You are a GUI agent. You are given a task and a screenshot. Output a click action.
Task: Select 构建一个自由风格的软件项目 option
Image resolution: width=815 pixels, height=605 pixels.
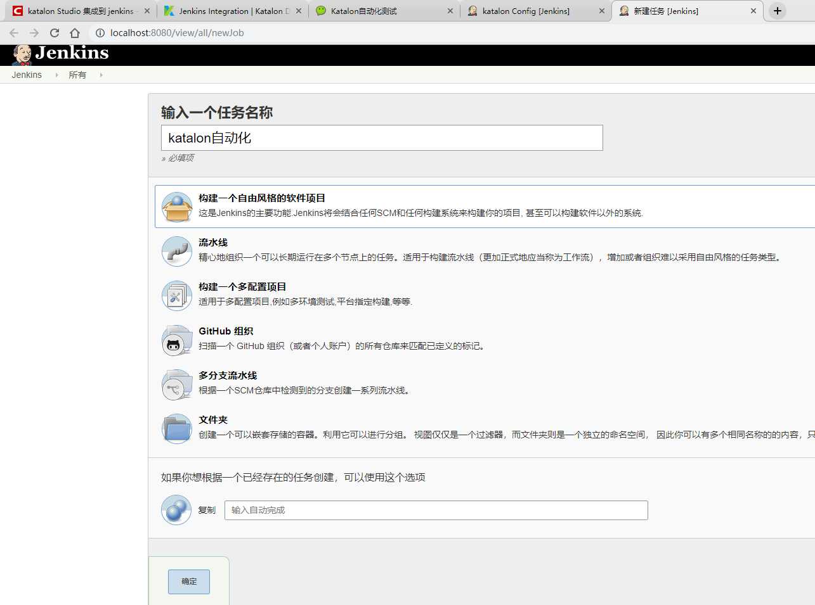(262, 198)
